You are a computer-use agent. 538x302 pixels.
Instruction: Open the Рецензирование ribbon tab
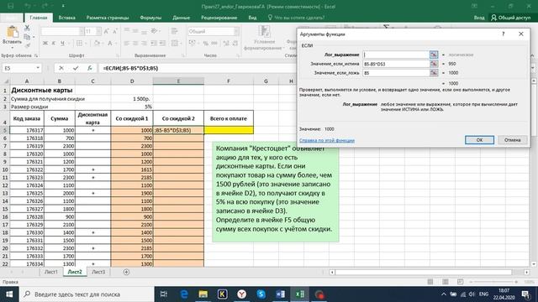click(219, 18)
